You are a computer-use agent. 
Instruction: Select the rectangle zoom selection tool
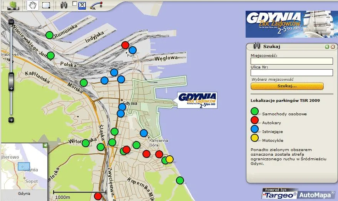(46, 5)
